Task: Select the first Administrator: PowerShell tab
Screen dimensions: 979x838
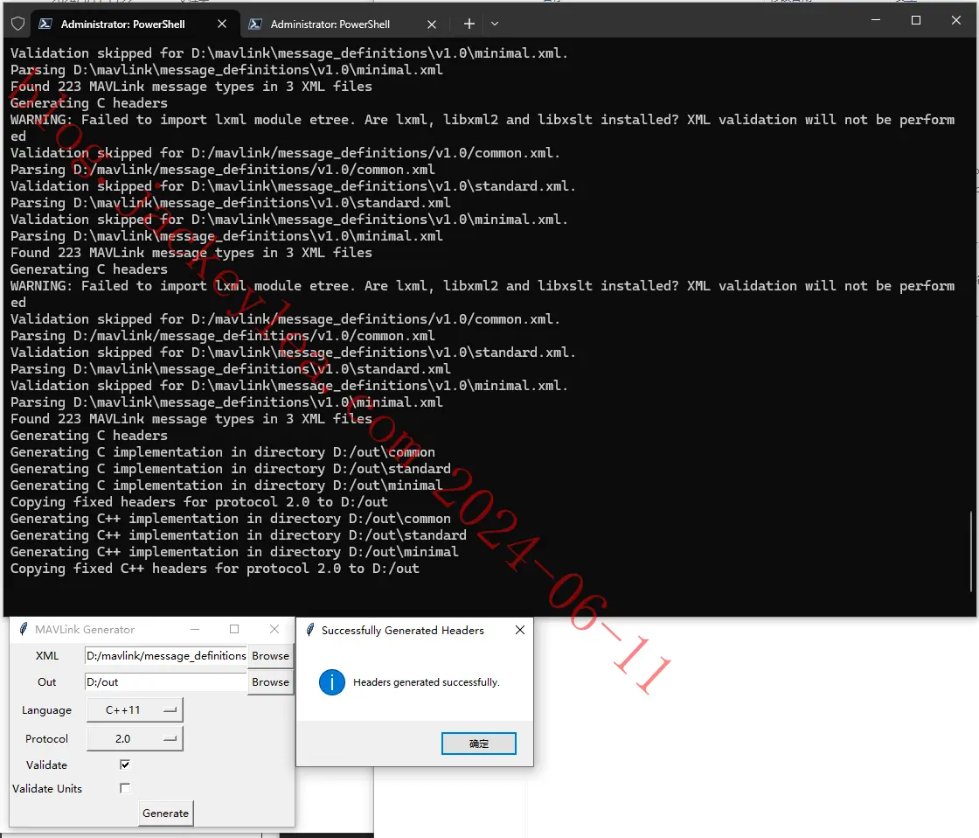Action: click(123, 24)
